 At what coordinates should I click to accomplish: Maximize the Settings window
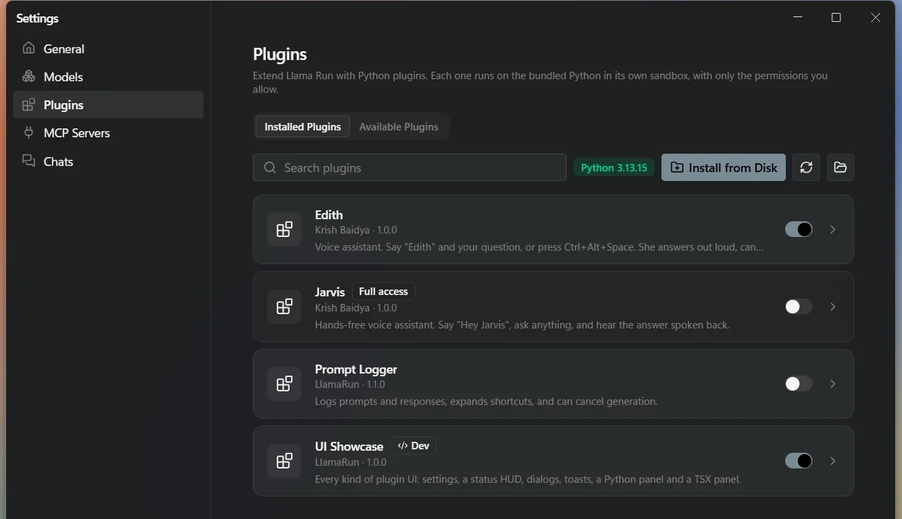[x=836, y=18]
